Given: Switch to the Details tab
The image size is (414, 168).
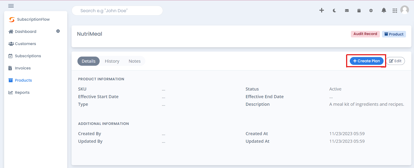Looking at the screenshot, I should coord(88,61).
